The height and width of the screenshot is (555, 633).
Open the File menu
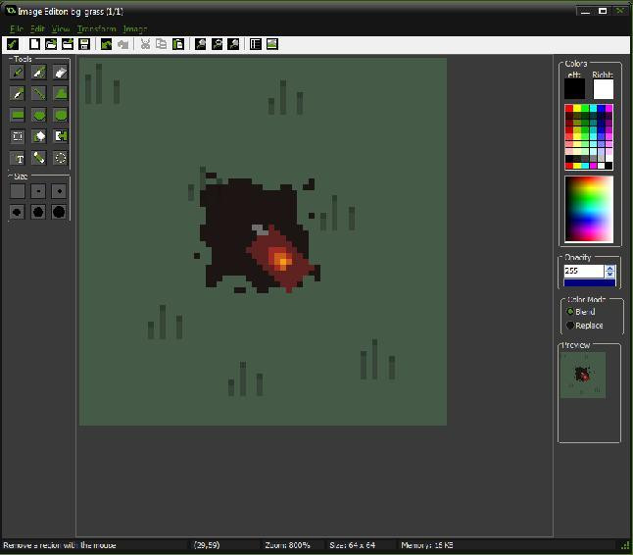point(17,29)
